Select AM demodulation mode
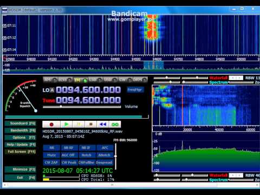The image size is (260, 195). [50, 80]
